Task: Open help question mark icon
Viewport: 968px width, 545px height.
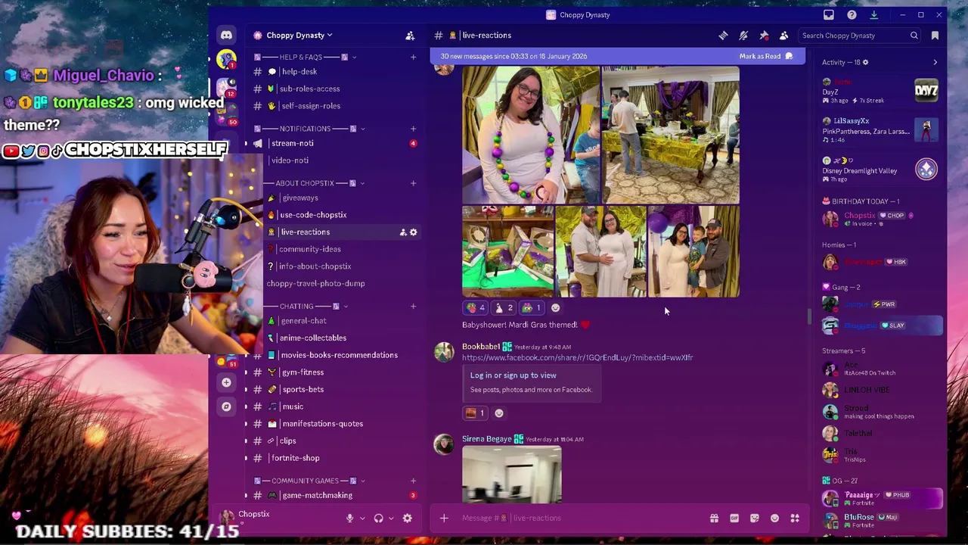Action: coord(852,15)
